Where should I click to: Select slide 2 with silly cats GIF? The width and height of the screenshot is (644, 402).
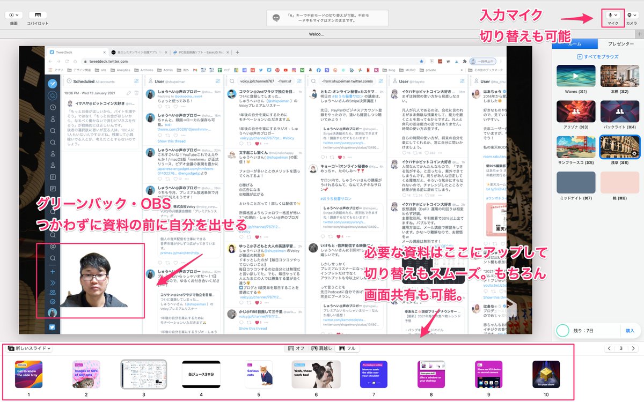[x=86, y=374]
